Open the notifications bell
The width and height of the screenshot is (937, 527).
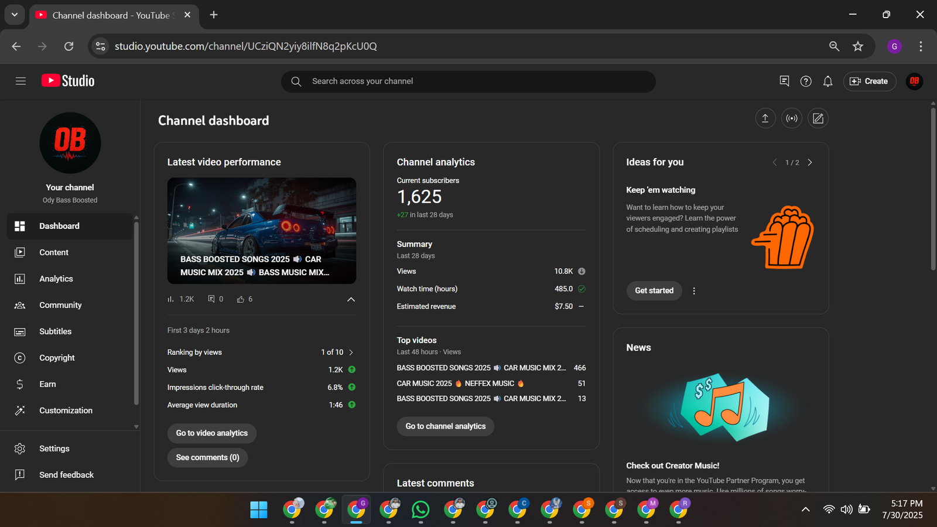click(x=827, y=81)
